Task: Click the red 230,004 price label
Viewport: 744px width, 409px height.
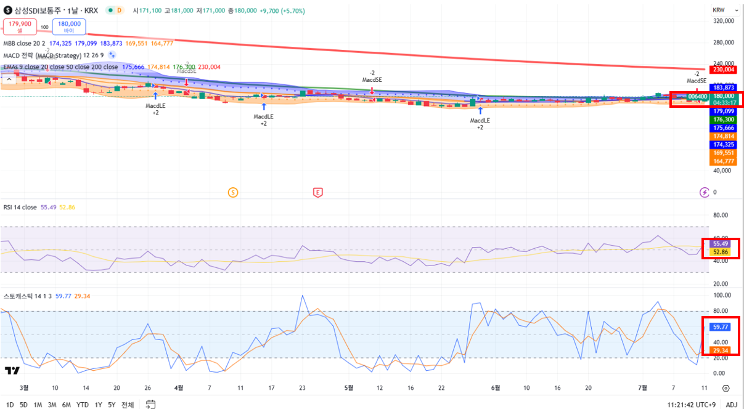Action: click(x=722, y=70)
